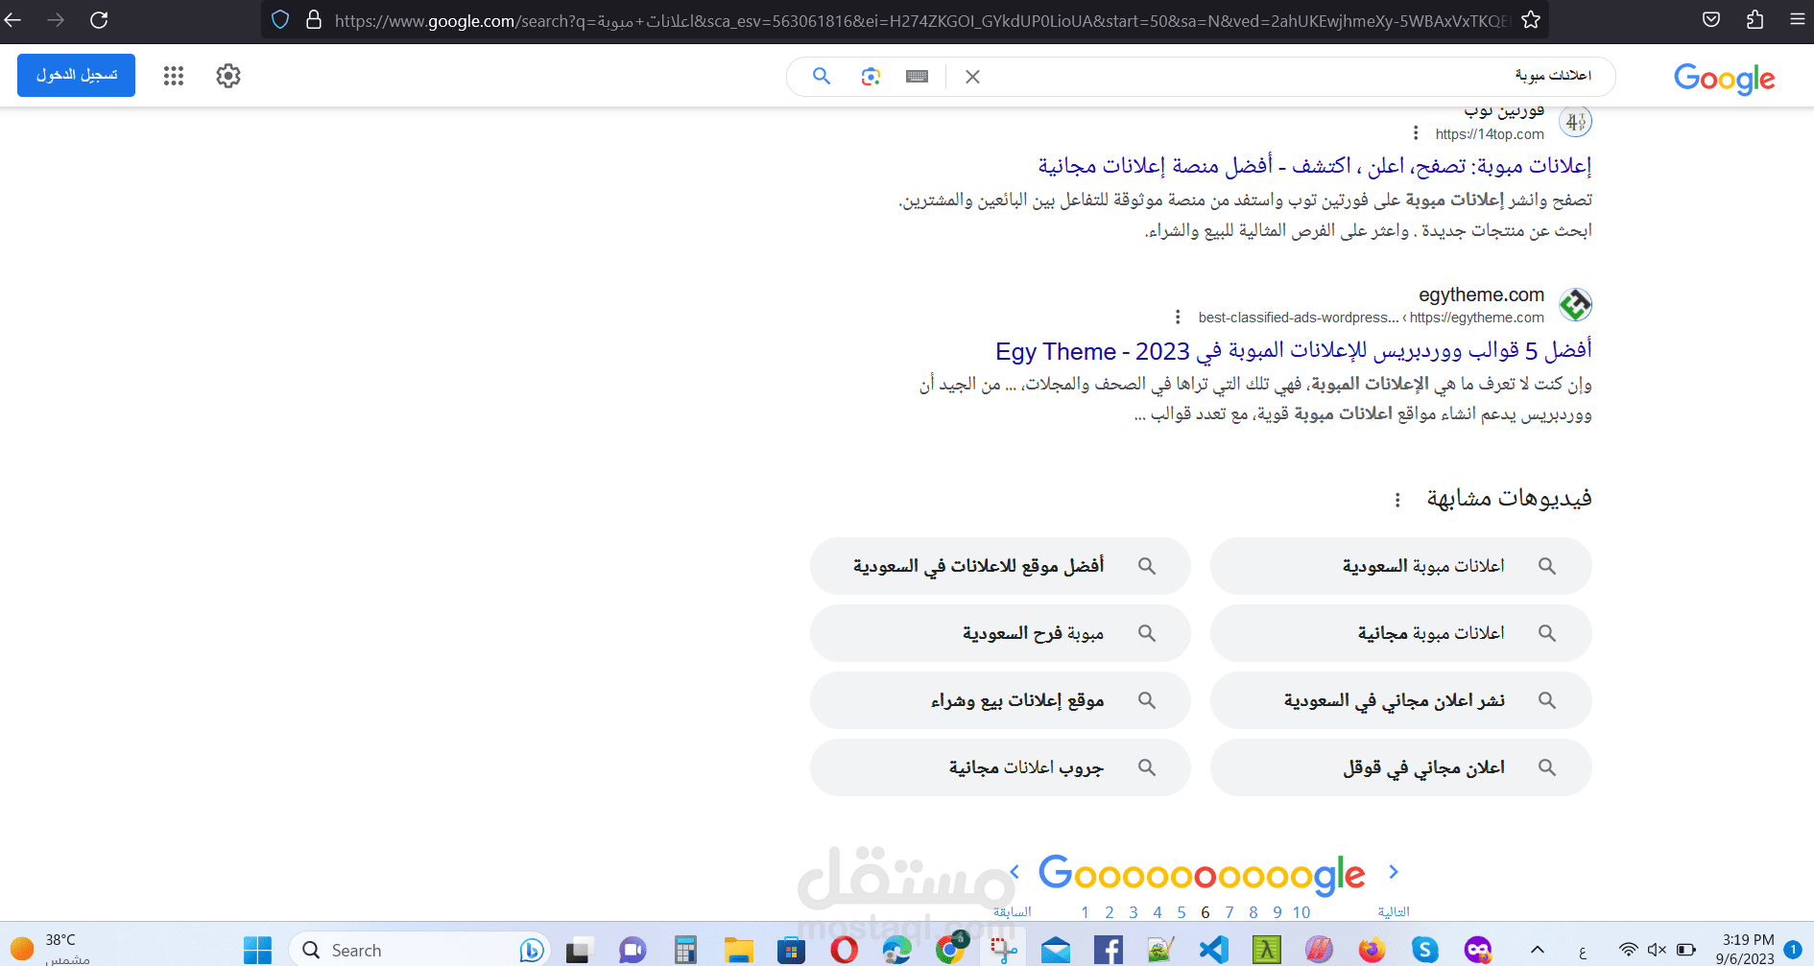Image resolution: width=1814 pixels, height=966 pixels.
Task: Open Wi-Fi network tray icon
Action: click(1628, 950)
